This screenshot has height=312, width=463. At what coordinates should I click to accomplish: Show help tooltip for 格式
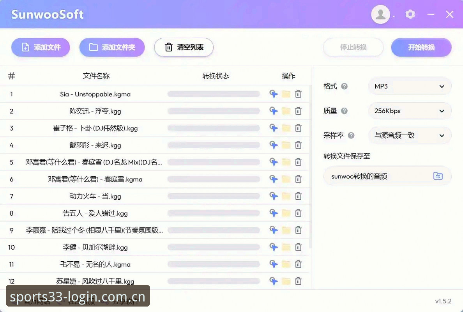point(344,86)
